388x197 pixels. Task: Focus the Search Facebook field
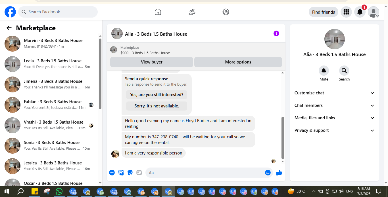pos(58,12)
